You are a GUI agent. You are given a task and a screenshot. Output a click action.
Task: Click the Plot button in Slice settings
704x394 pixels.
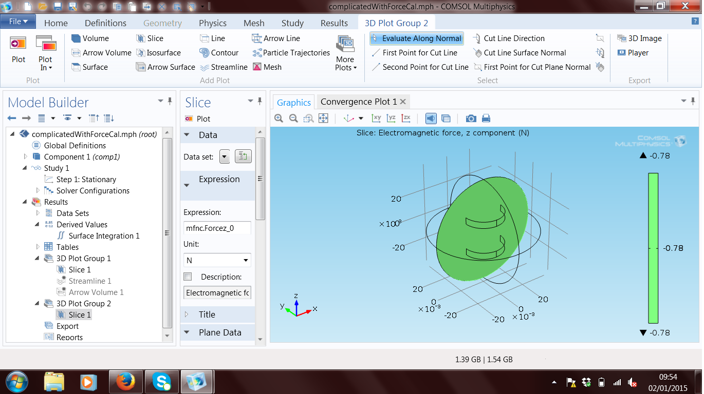pos(198,119)
